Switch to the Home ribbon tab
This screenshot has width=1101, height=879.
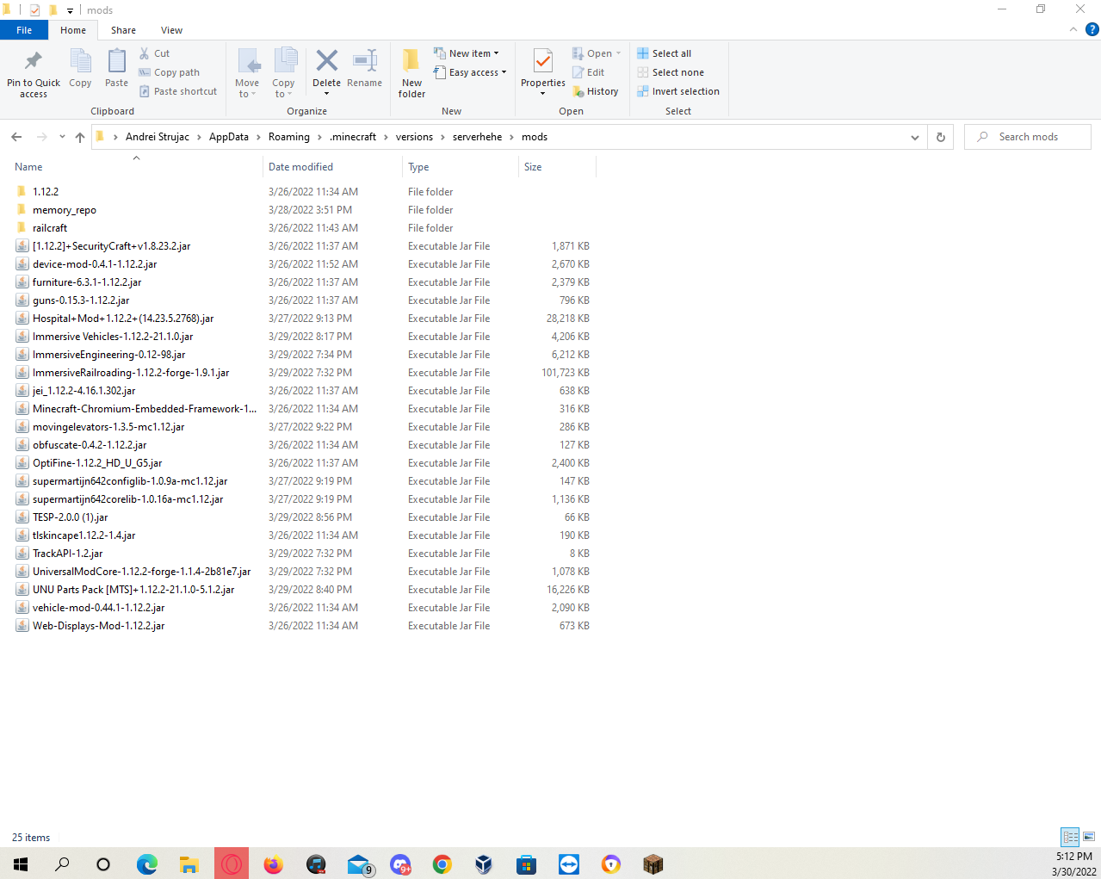(x=73, y=30)
